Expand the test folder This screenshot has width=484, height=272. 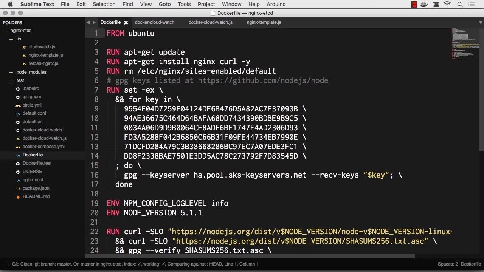[11, 80]
